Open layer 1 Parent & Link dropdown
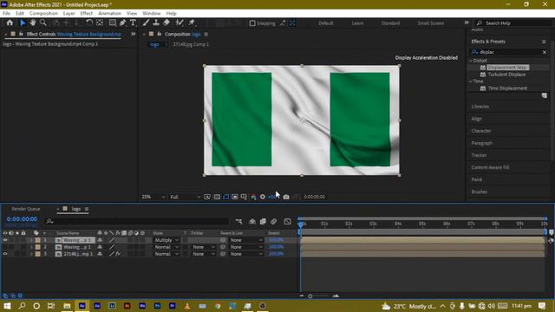The image size is (555, 312). click(x=246, y=240)
